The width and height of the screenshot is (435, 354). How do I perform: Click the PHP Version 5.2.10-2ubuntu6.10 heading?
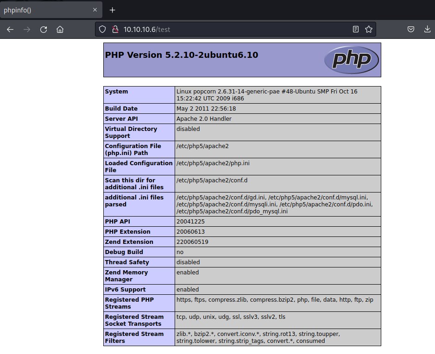tap(182, 55)
